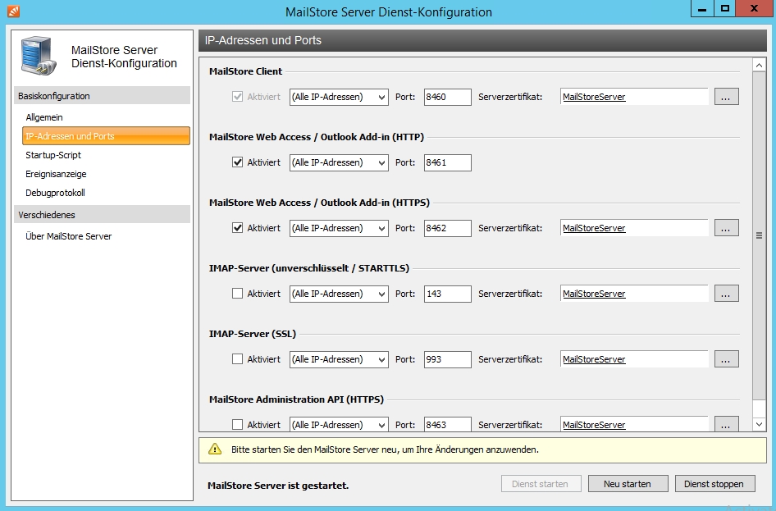Enable IMAP-Server SSL Aktiviert checkbox
The image size is (776, 511).
pyautogui.click(x=238, y=359)
